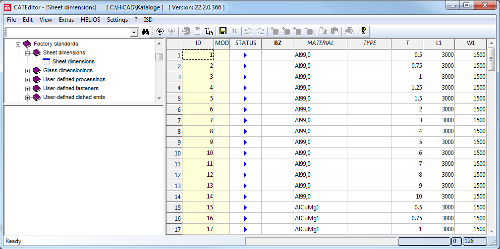Click the printer icon in toolbar

tap(349, 31)
